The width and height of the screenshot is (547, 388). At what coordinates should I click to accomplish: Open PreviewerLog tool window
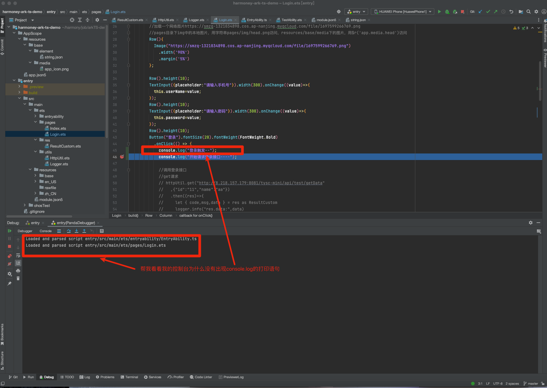pyautogui.click(x=231, y=377)
